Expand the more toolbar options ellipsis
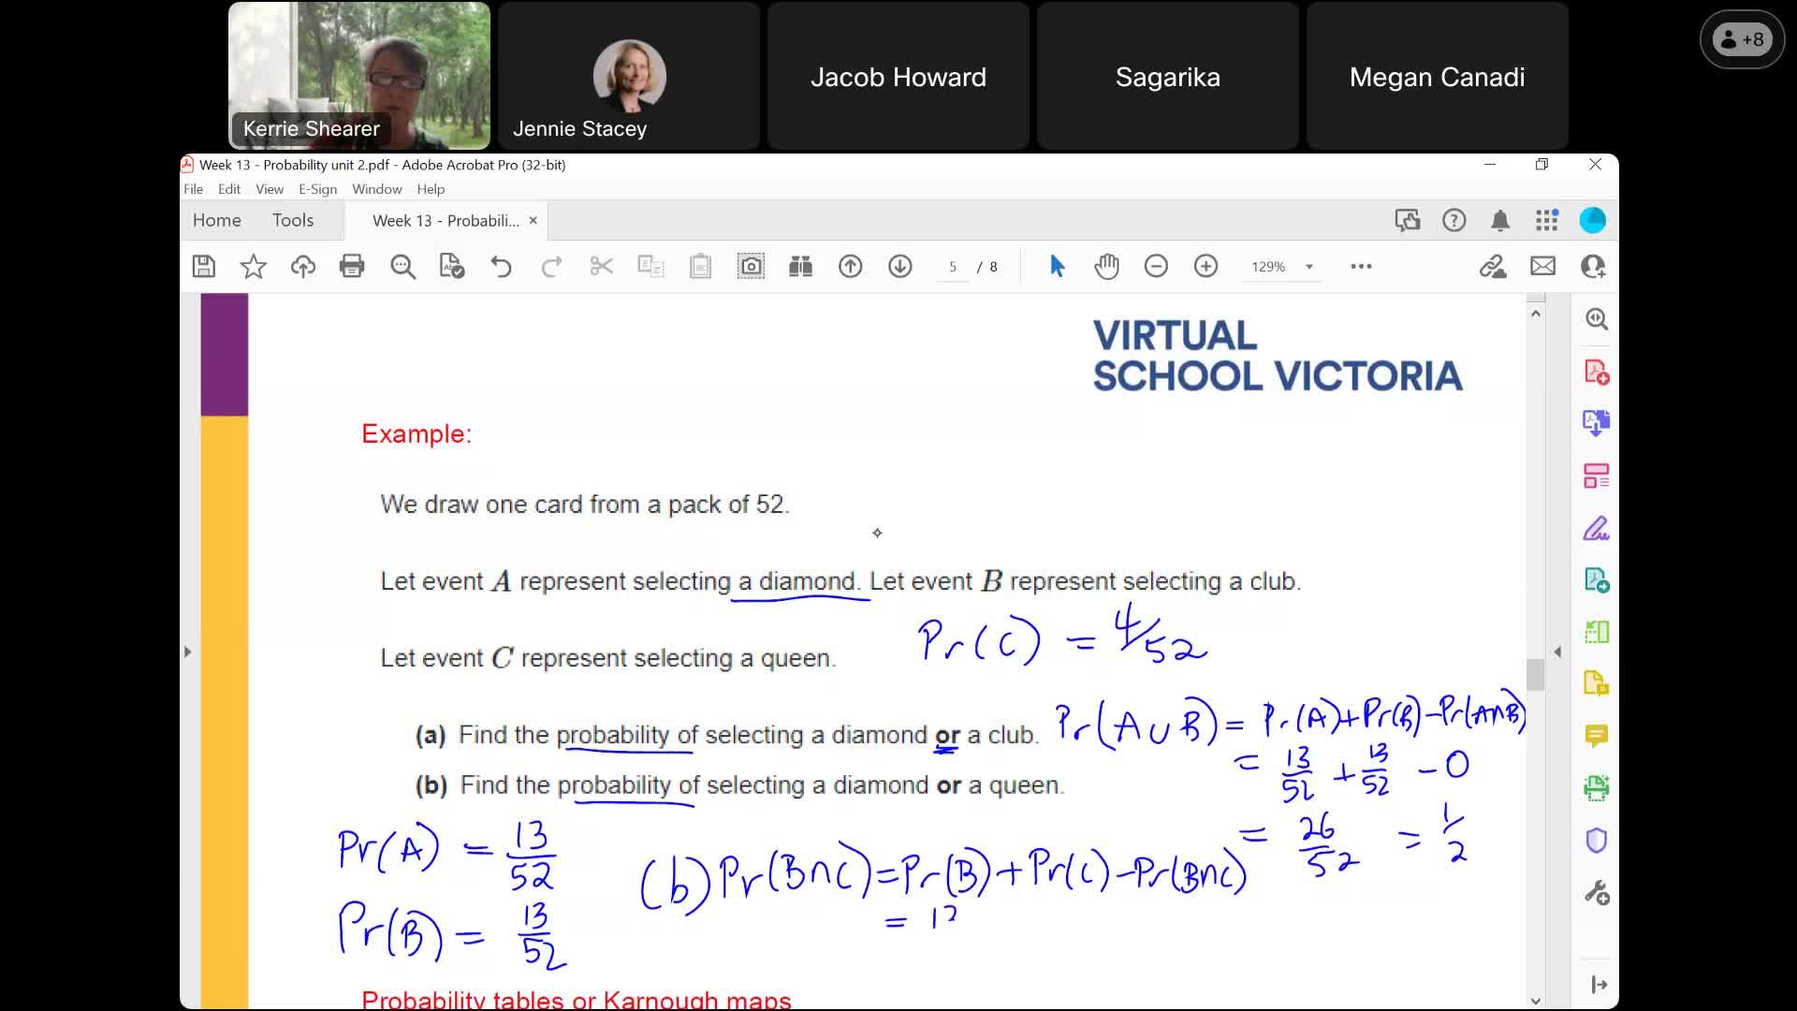This screenshot has height=1011, width=1797. click(1362, 266)
